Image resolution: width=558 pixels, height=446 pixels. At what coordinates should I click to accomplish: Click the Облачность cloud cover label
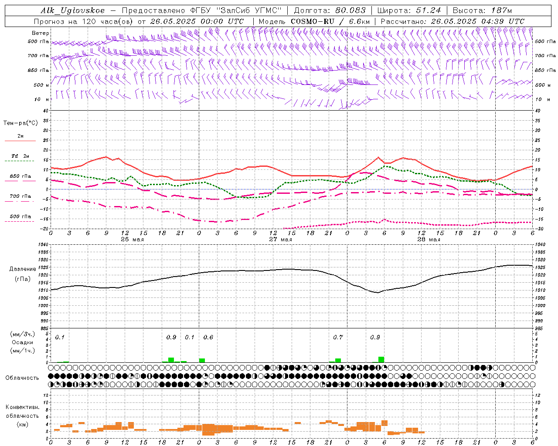point(22,378)
